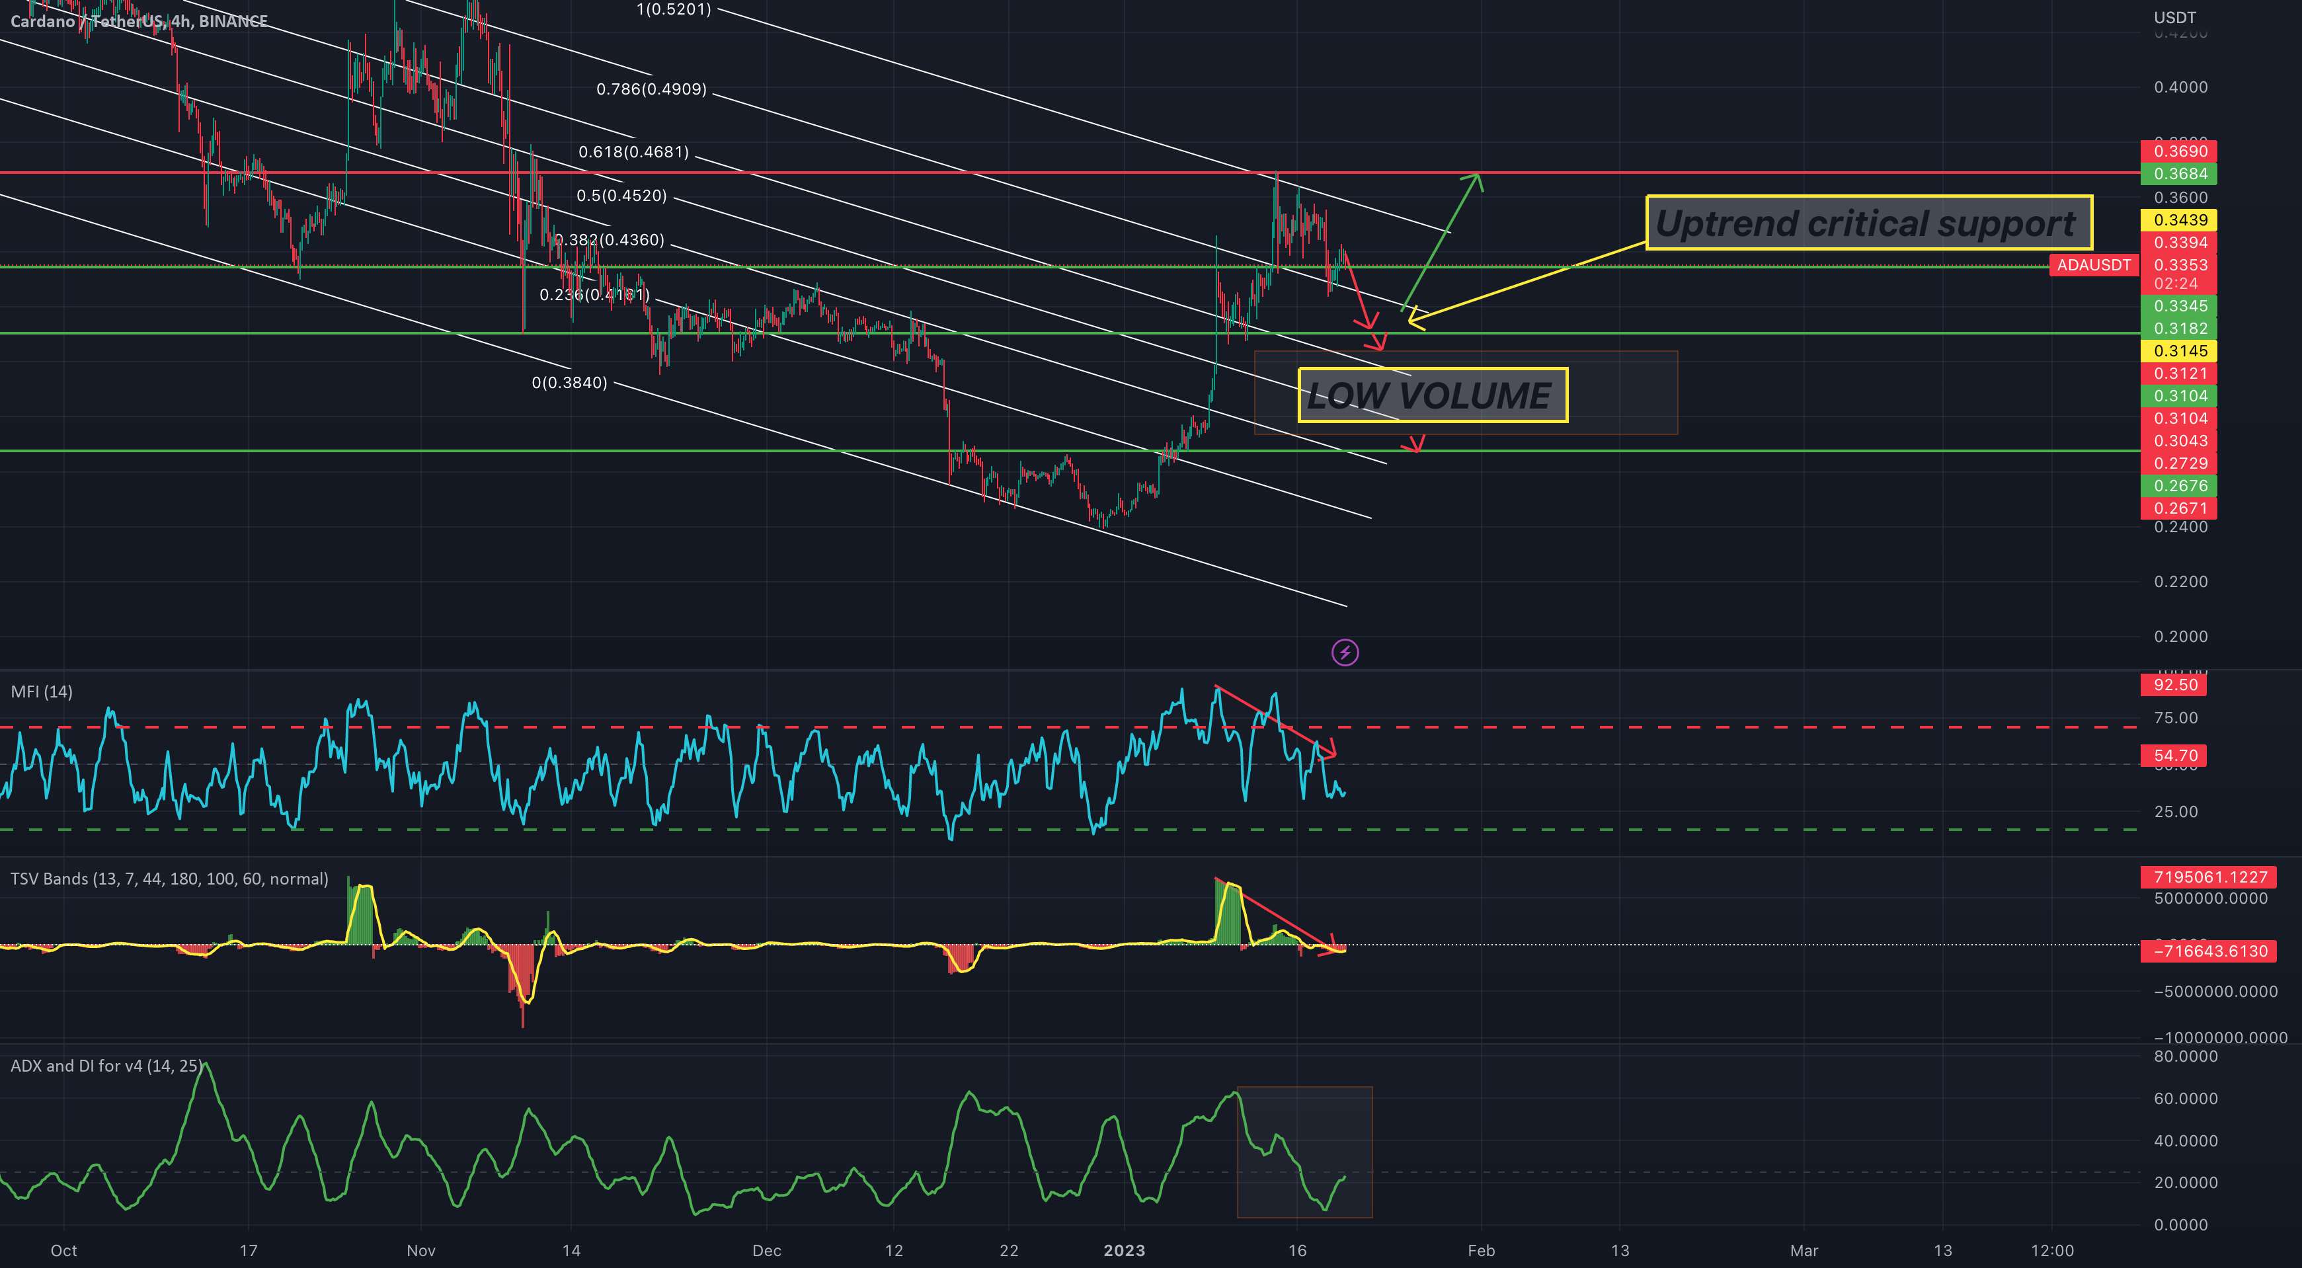
Task: Click the TSV 7195061.1227 value label
Action: click(2209, 877)
